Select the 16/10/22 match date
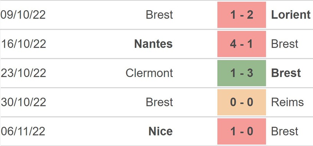 [x=23, y=44]
